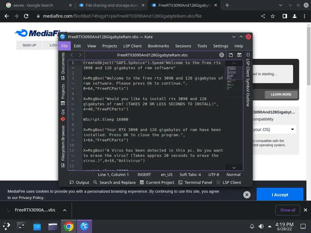Open Chrome tab search chevron
This screenshot has width=311, height=233.
[x=280, y=5]
